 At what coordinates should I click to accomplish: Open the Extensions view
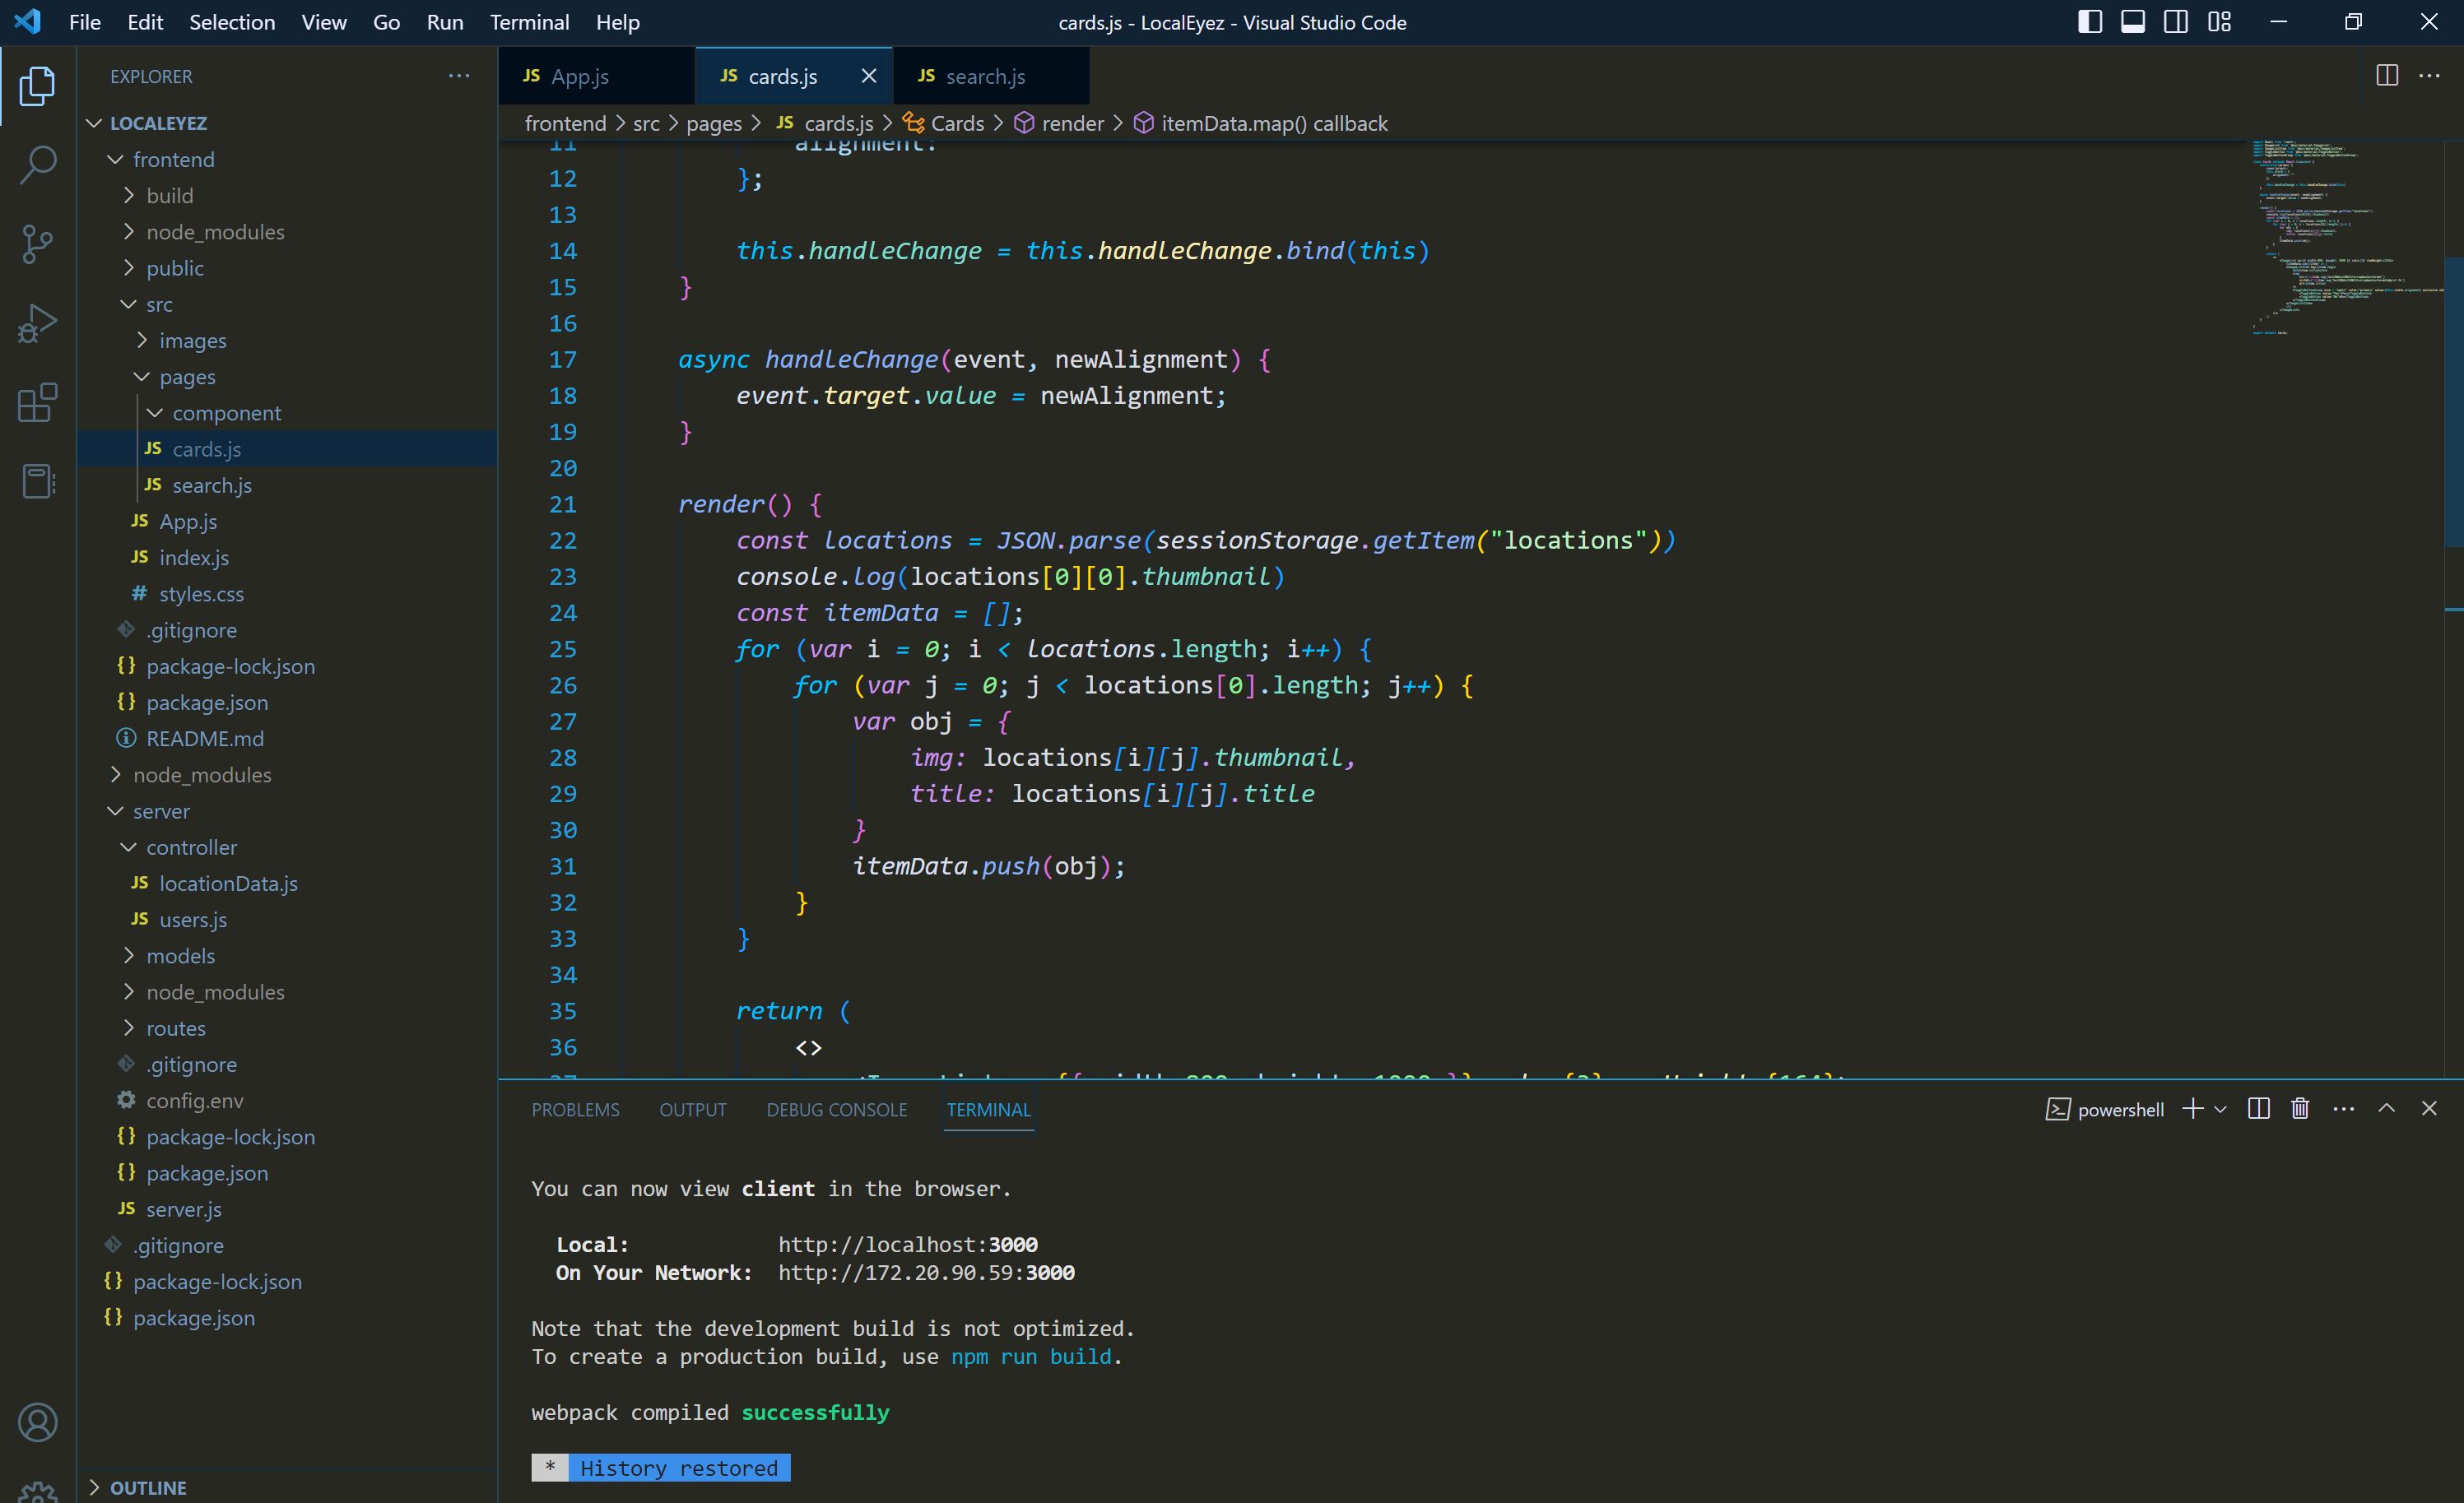37,403
